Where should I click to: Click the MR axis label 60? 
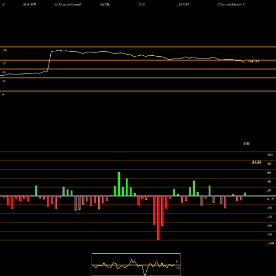269,173
